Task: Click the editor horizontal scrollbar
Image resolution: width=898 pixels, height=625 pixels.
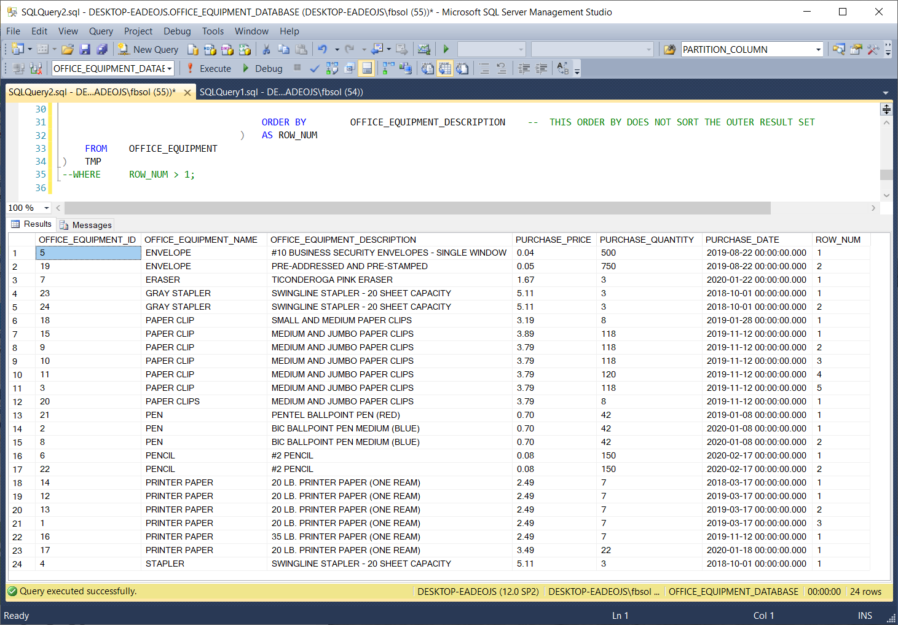Action: pos(417,208)
